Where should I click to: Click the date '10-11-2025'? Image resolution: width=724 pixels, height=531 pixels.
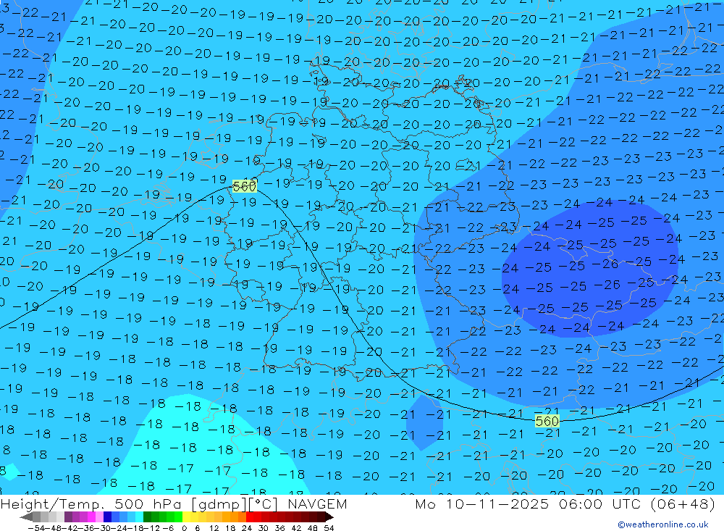pyautogui.click(x=497, y=503)
